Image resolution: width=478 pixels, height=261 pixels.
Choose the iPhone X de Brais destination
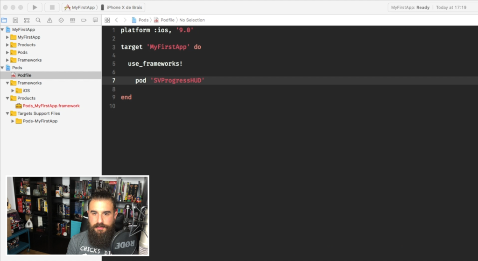[x=121, y=7]
